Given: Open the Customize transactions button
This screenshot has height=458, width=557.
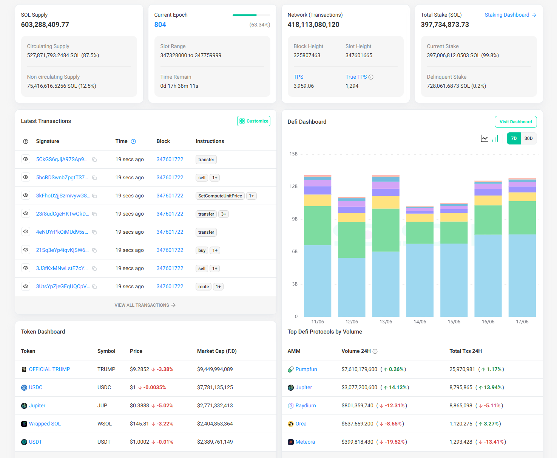Looking at the screenshot, I should pos(254,121).
